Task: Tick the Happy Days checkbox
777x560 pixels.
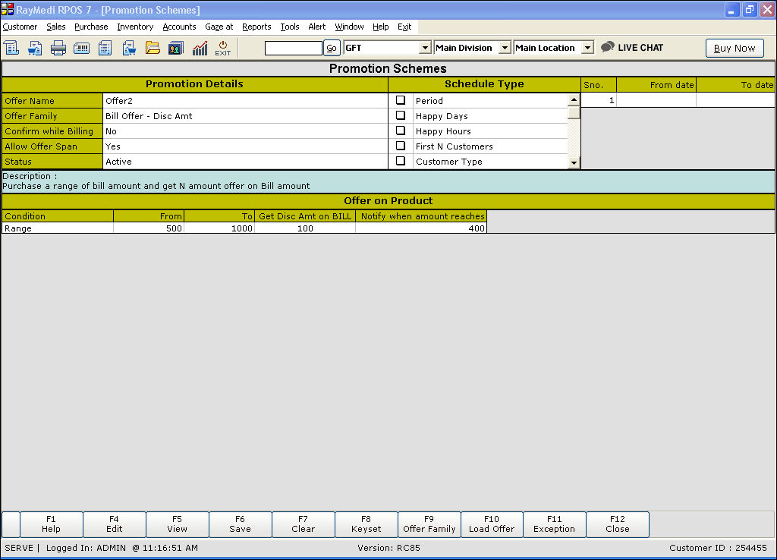Action: click(x=401, y=115)
